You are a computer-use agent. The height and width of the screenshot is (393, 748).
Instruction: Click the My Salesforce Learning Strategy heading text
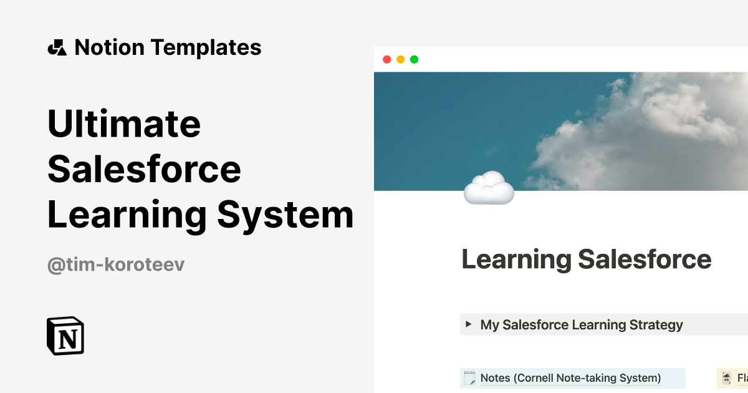pyautogui.click(x=581, y=325)
